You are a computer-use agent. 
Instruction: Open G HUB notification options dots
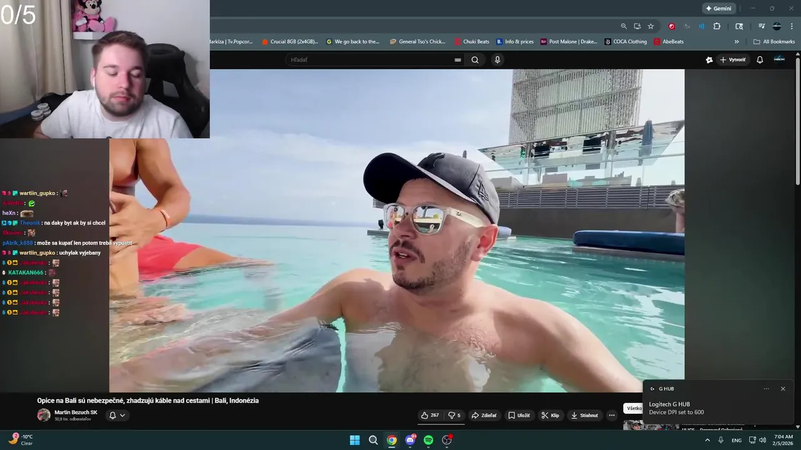point(766,389)
